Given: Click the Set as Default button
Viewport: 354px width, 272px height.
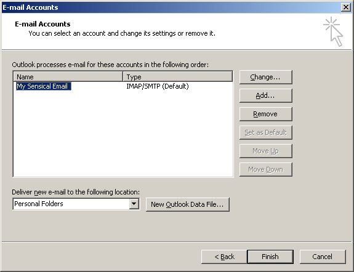Looking at the screenshot, I should (266, 132).
